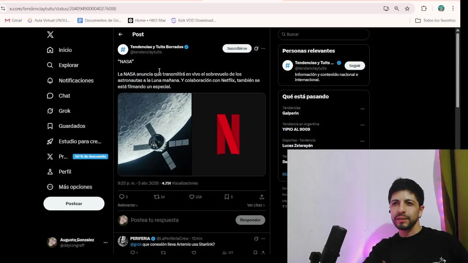Open Grok from the left sidebar
The height and width of the screenshot is (263, 468).
click(x=58, y=111)
